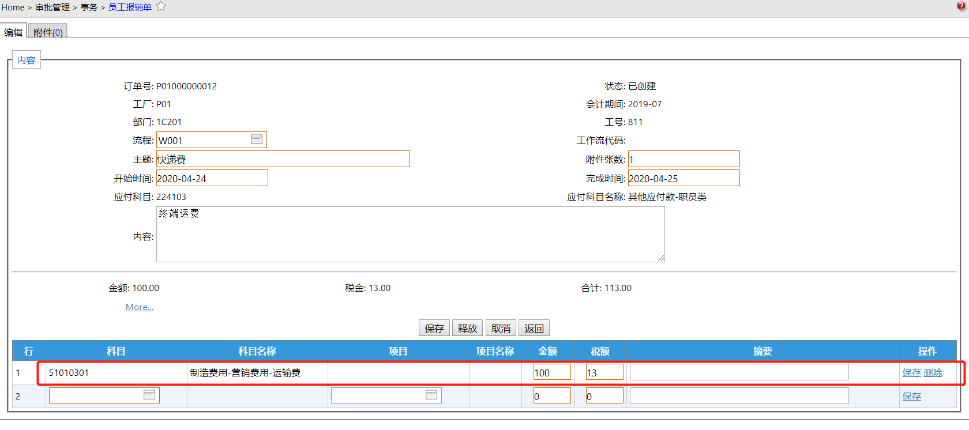Image resolution: width=969 pixels, height=430 pixels.
Task: Click the 摘要 column header
Action: [763, 351]
